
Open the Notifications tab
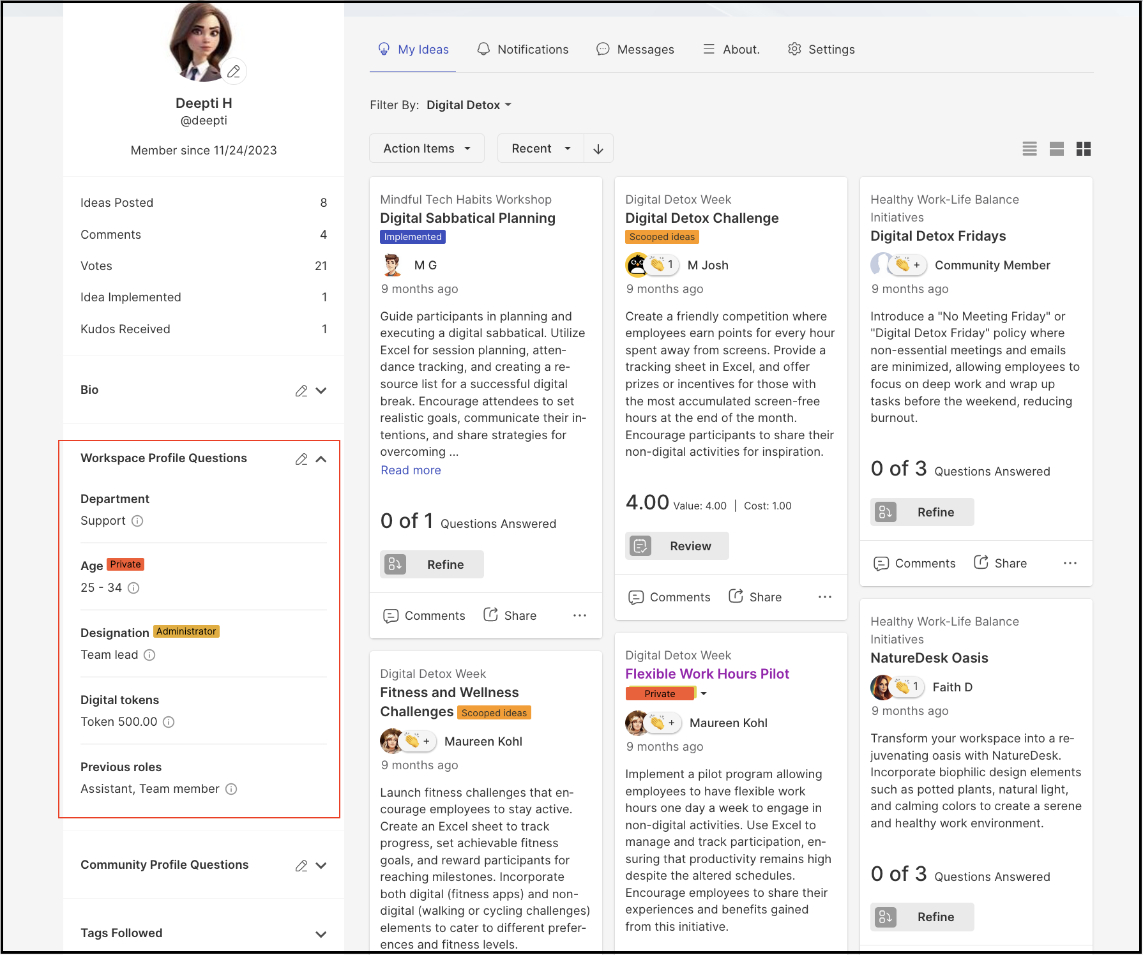(522, 50)
